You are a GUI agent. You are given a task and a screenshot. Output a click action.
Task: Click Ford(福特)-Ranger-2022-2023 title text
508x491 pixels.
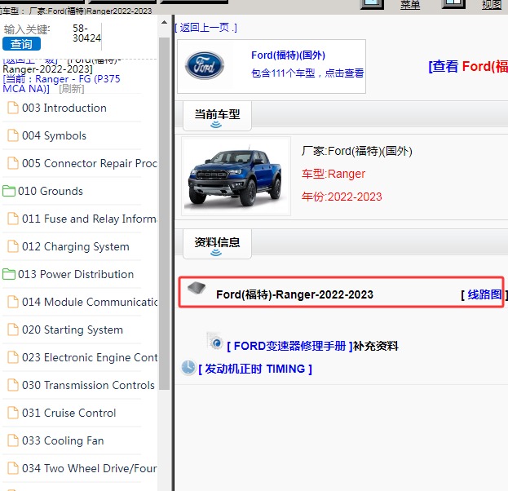pos(294,294)
